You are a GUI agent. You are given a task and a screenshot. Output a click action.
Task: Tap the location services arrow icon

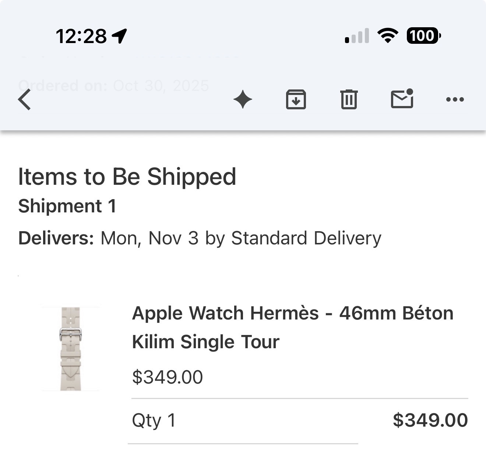(119, 36)
